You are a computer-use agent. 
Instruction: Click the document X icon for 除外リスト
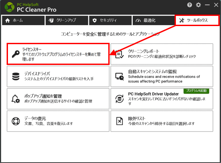pyautogui.click(x=119, y=121)
